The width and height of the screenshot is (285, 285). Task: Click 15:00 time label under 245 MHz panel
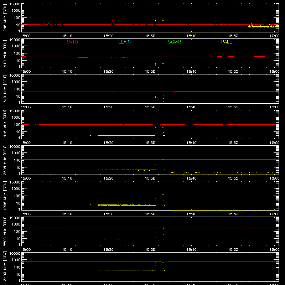coord(26,36)
